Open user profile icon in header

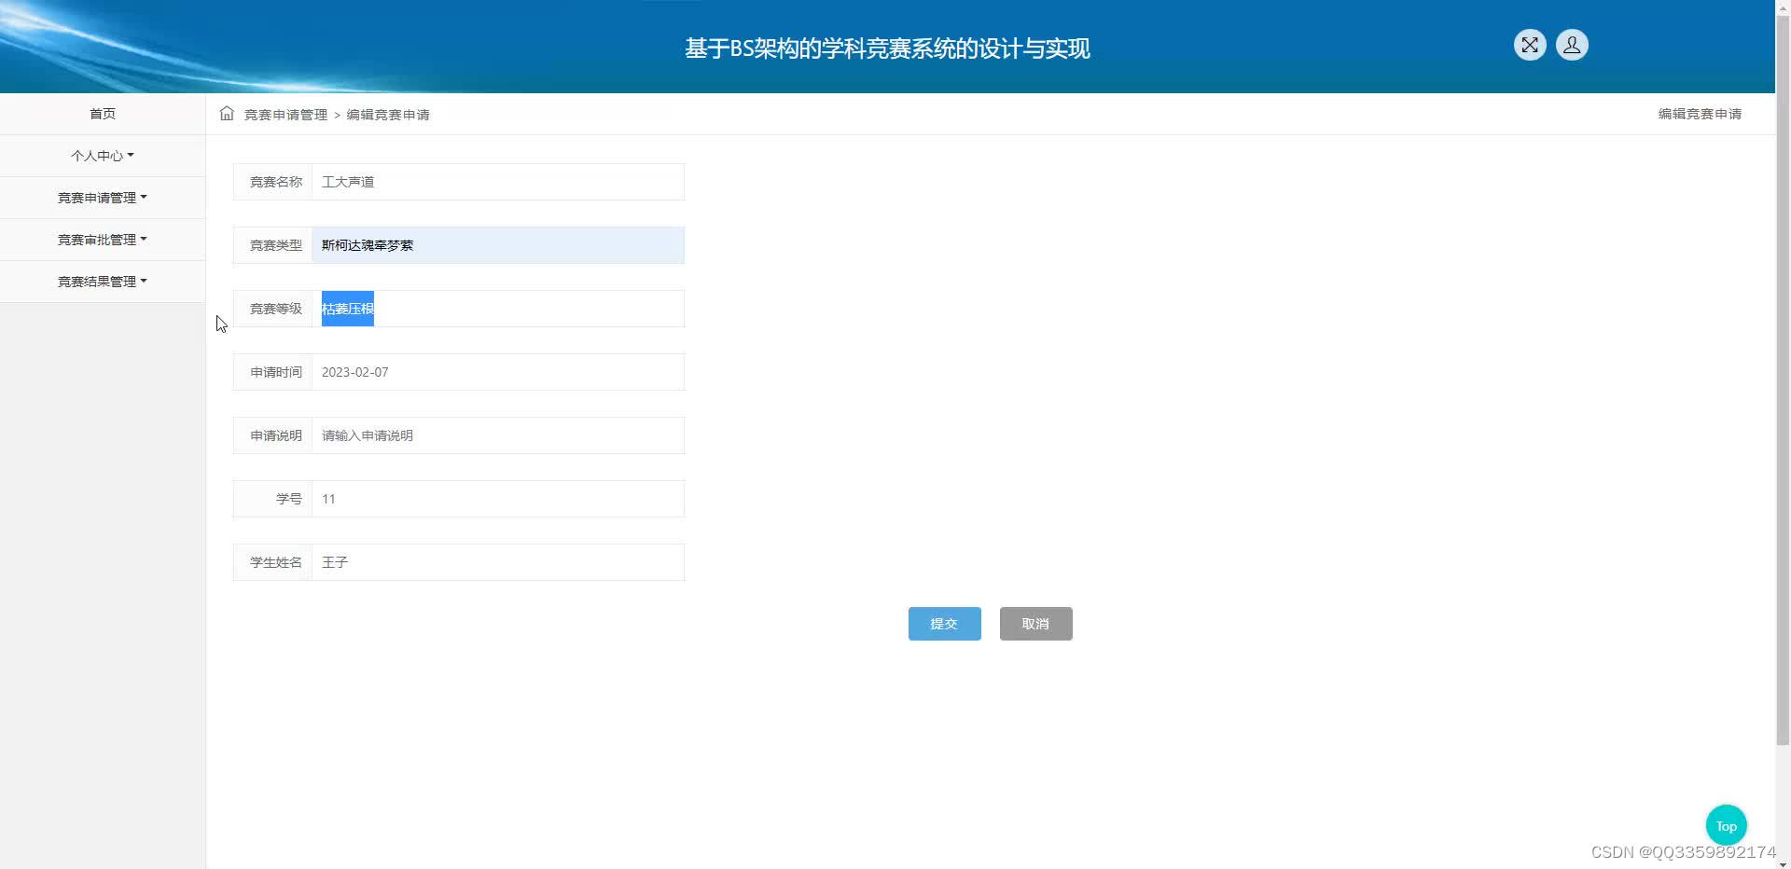tap(1572, 45)
